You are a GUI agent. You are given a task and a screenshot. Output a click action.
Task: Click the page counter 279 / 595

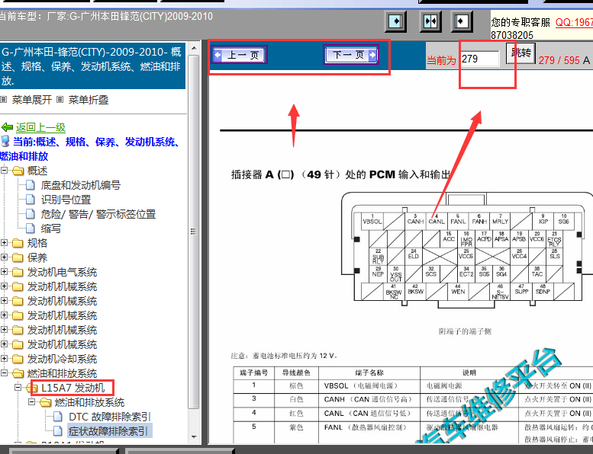(559, 60)
